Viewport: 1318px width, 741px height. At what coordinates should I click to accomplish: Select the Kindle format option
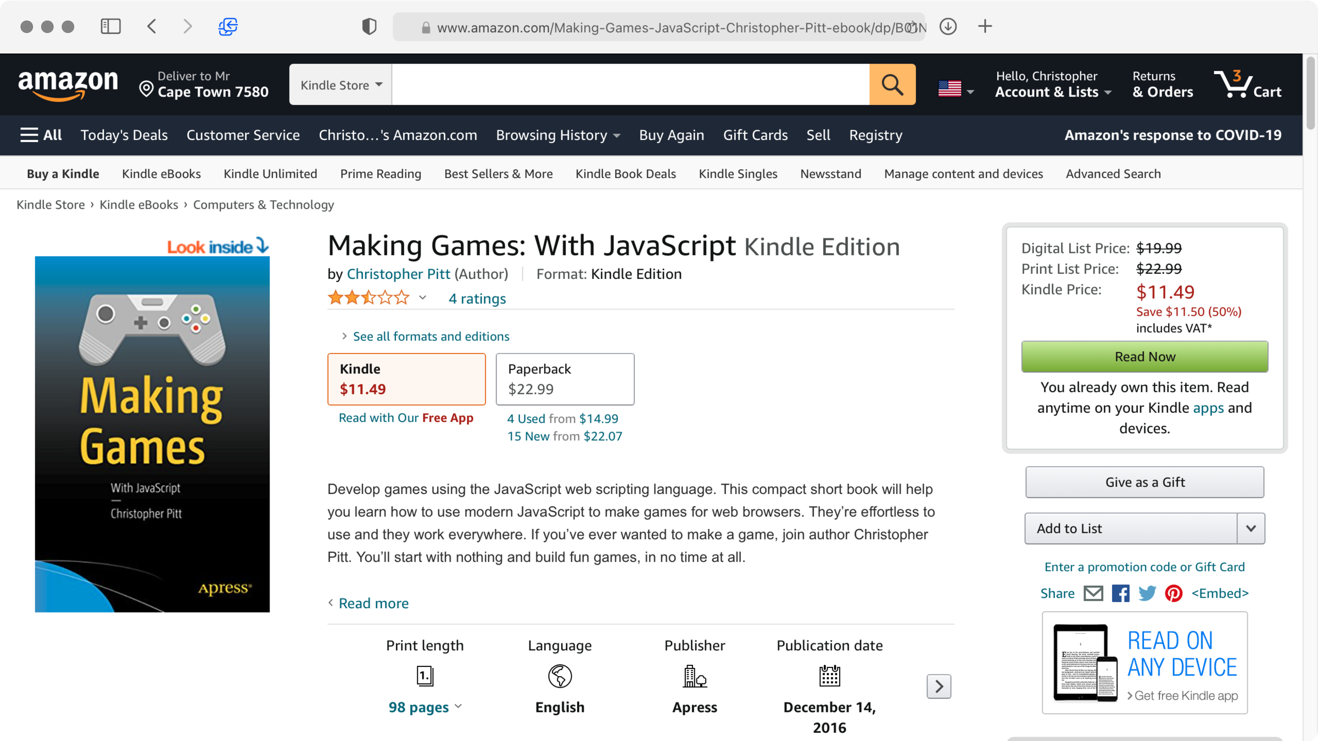click(x=406, y=379)
